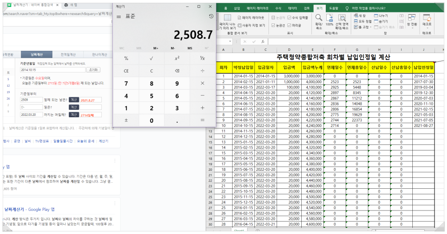Click the percent key on calculator

coord(126,58)
